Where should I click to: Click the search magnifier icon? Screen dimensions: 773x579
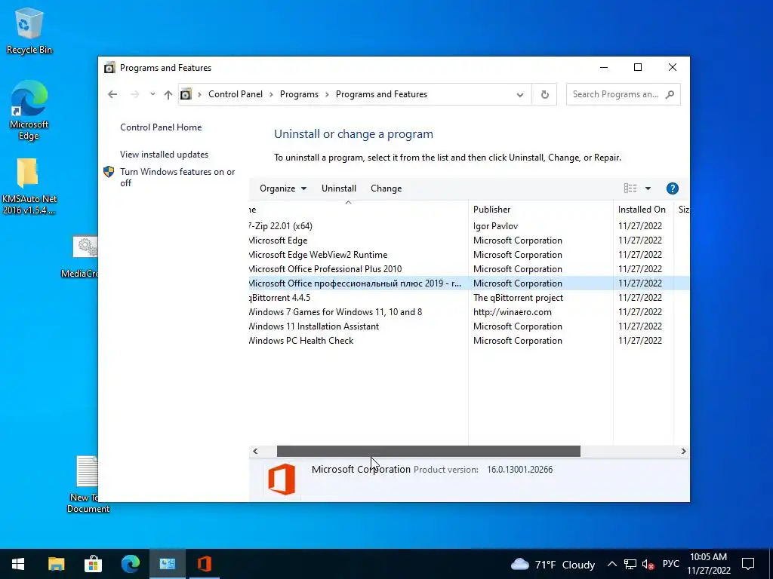tap(670, 94)
